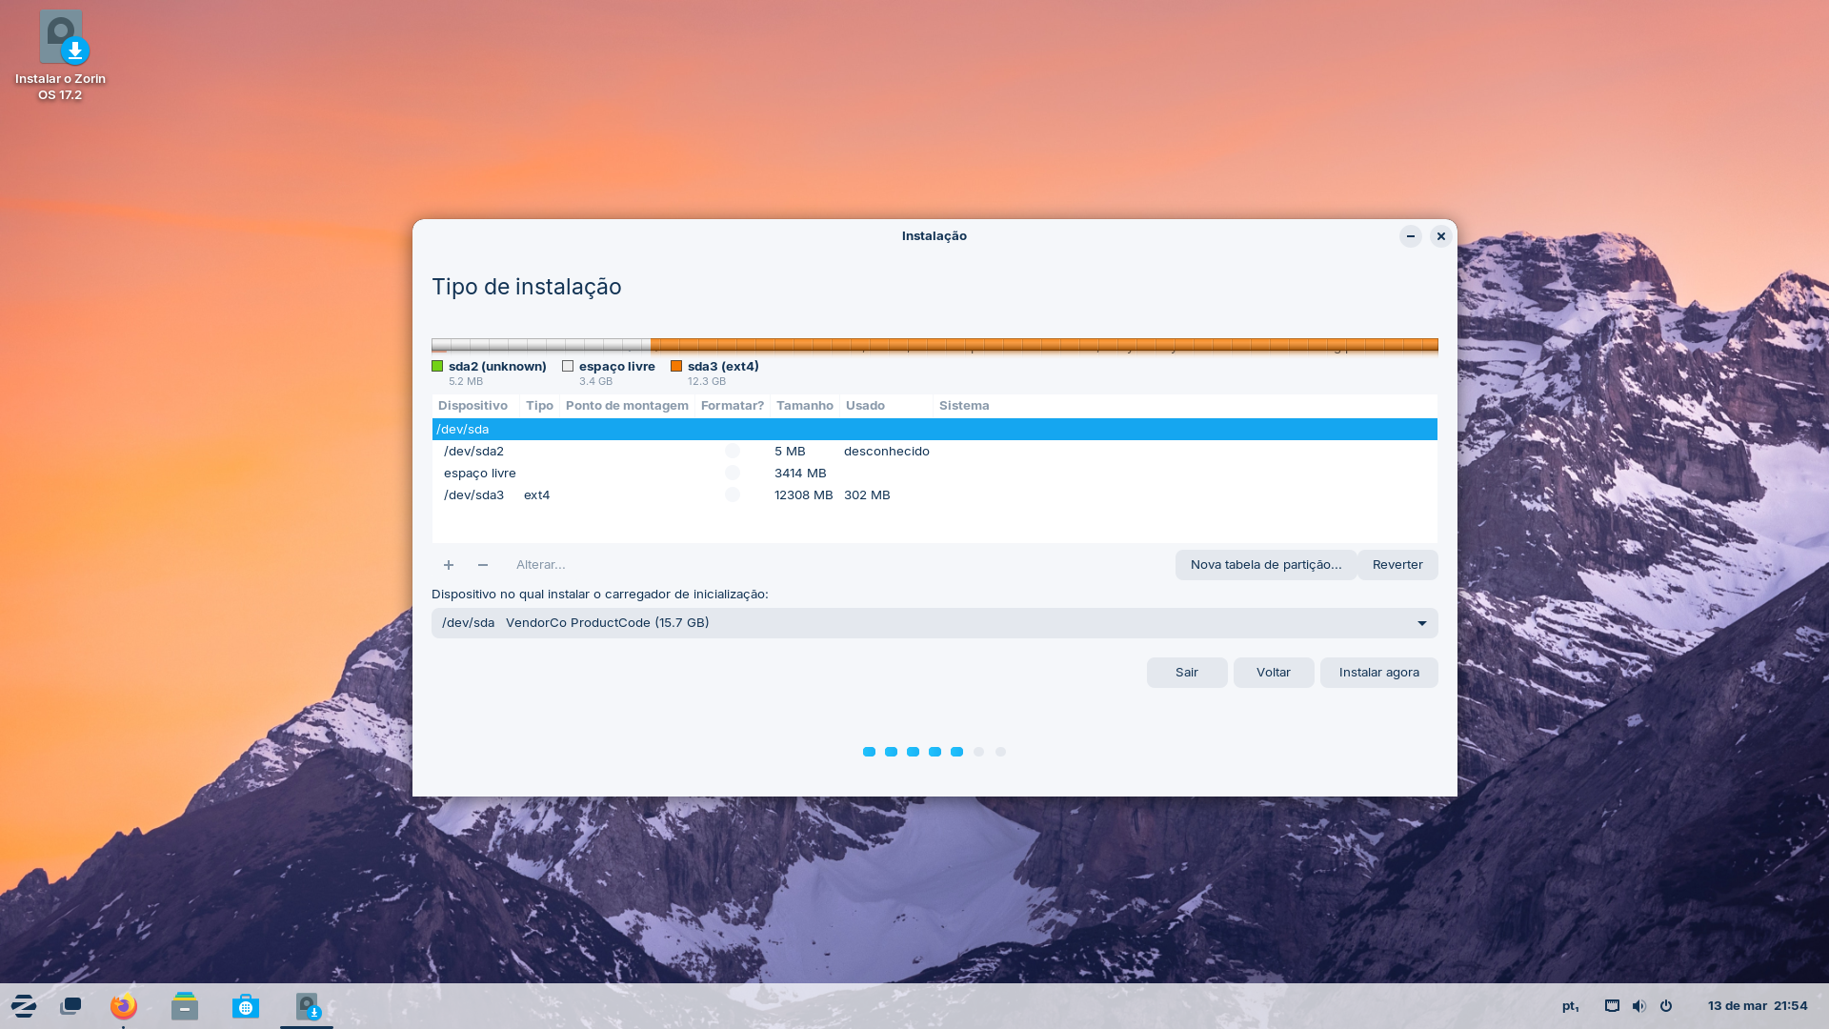Click Nova tabela de partição...
Image resolution: width=1829 pixels, height=1029 pixels.
click(1266, 565)
